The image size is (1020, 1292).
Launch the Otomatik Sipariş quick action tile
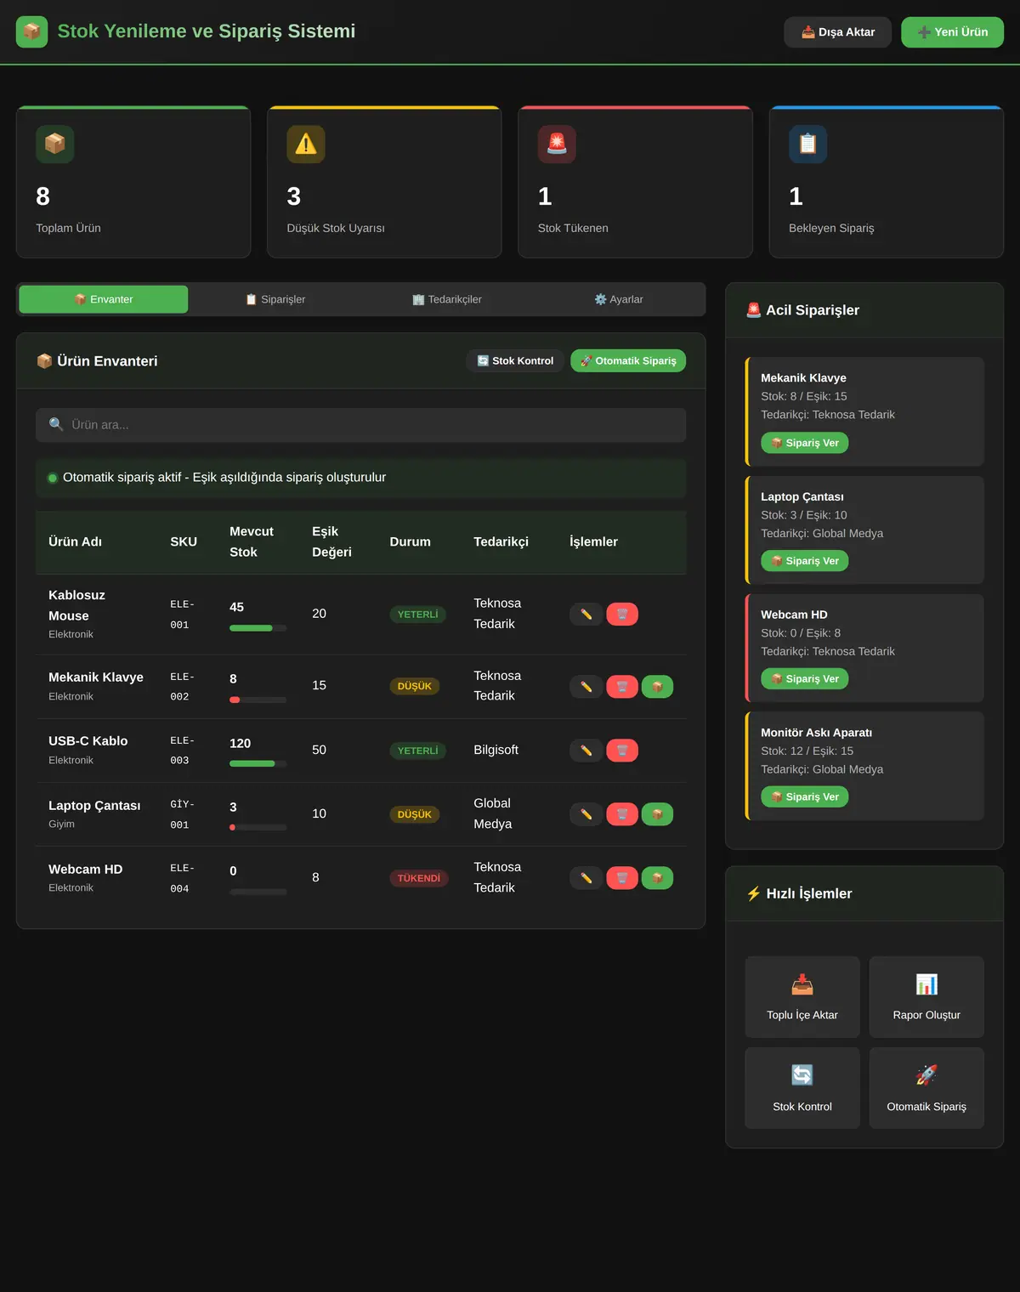point(926,1088)
